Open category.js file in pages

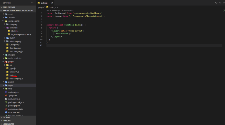pos(14,72)
